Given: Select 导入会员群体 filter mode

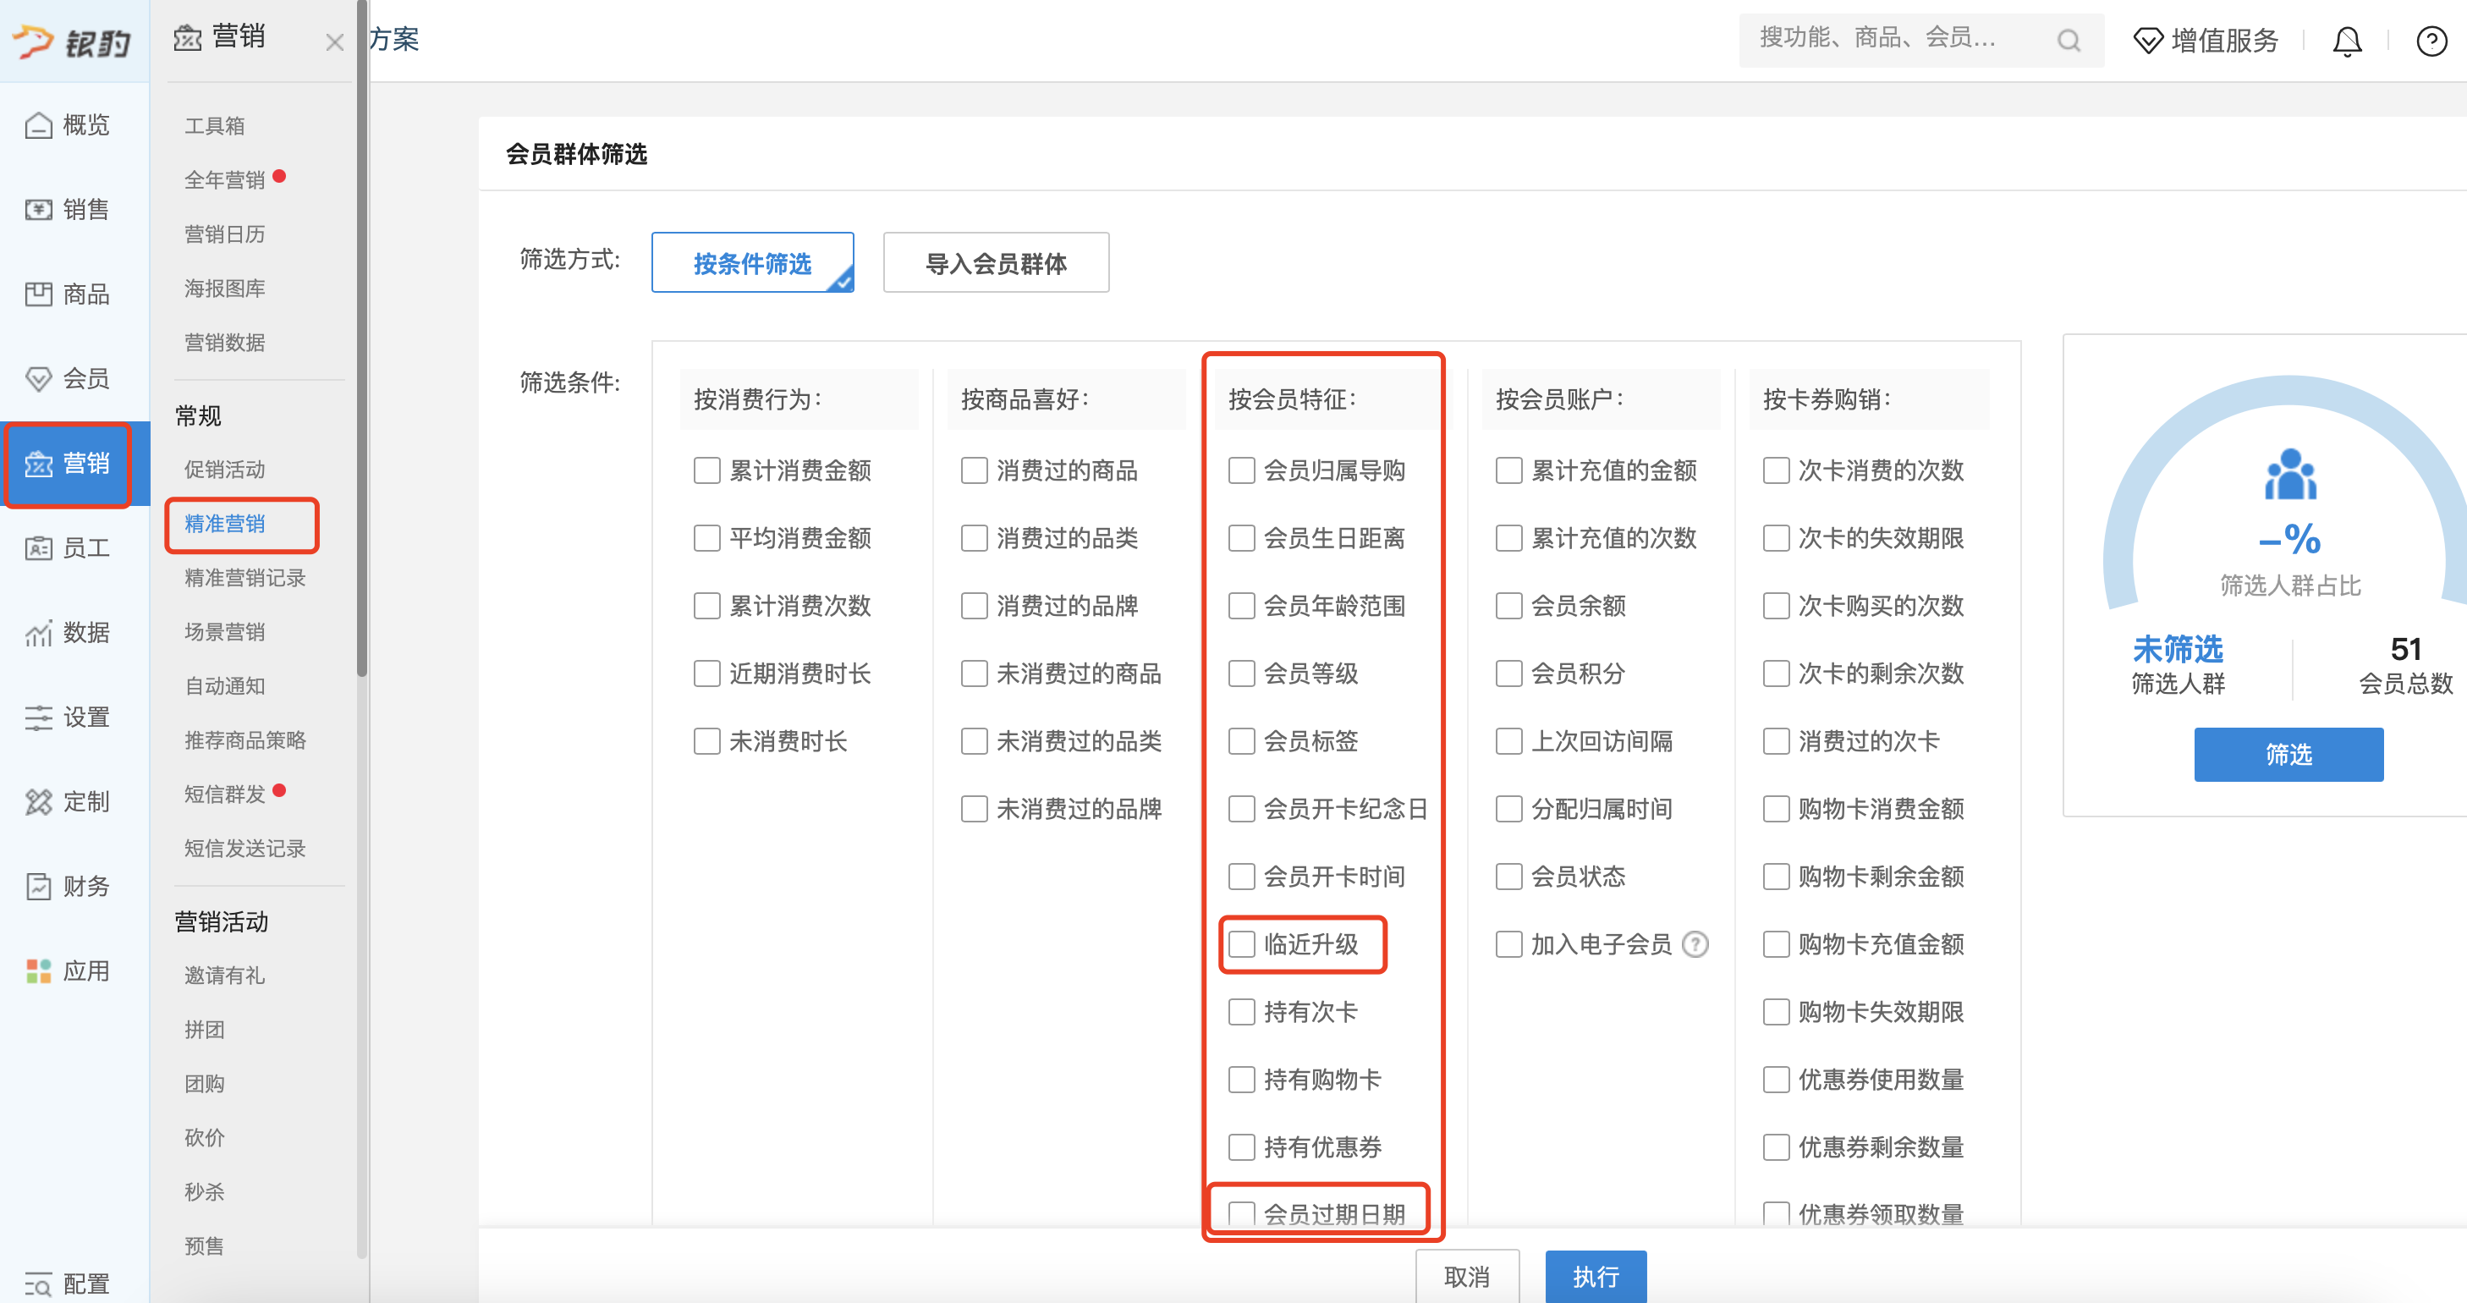Looking at the screenshot, I should pos(996,262).
